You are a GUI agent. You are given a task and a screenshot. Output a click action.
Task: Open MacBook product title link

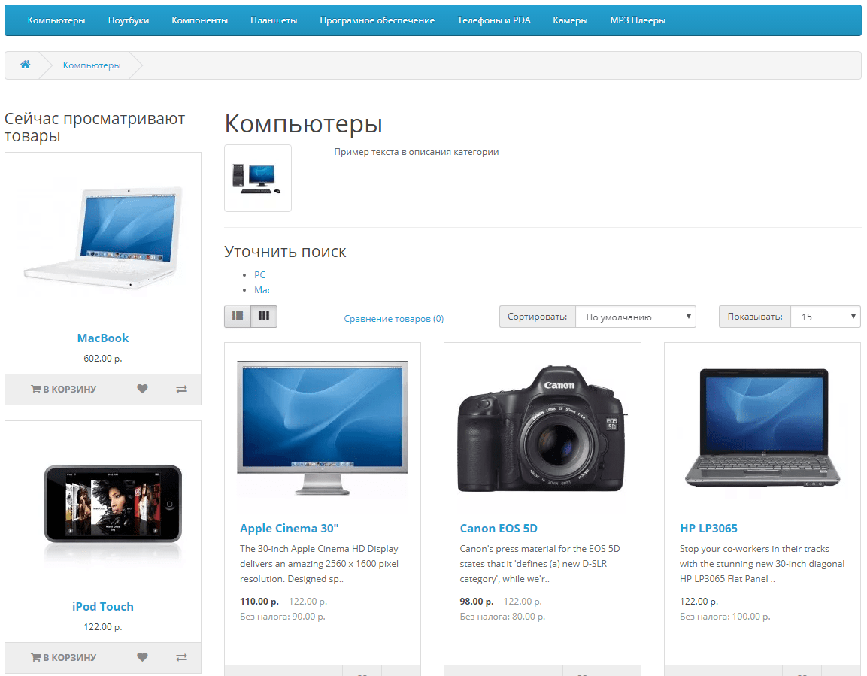[x=103, y=338]
